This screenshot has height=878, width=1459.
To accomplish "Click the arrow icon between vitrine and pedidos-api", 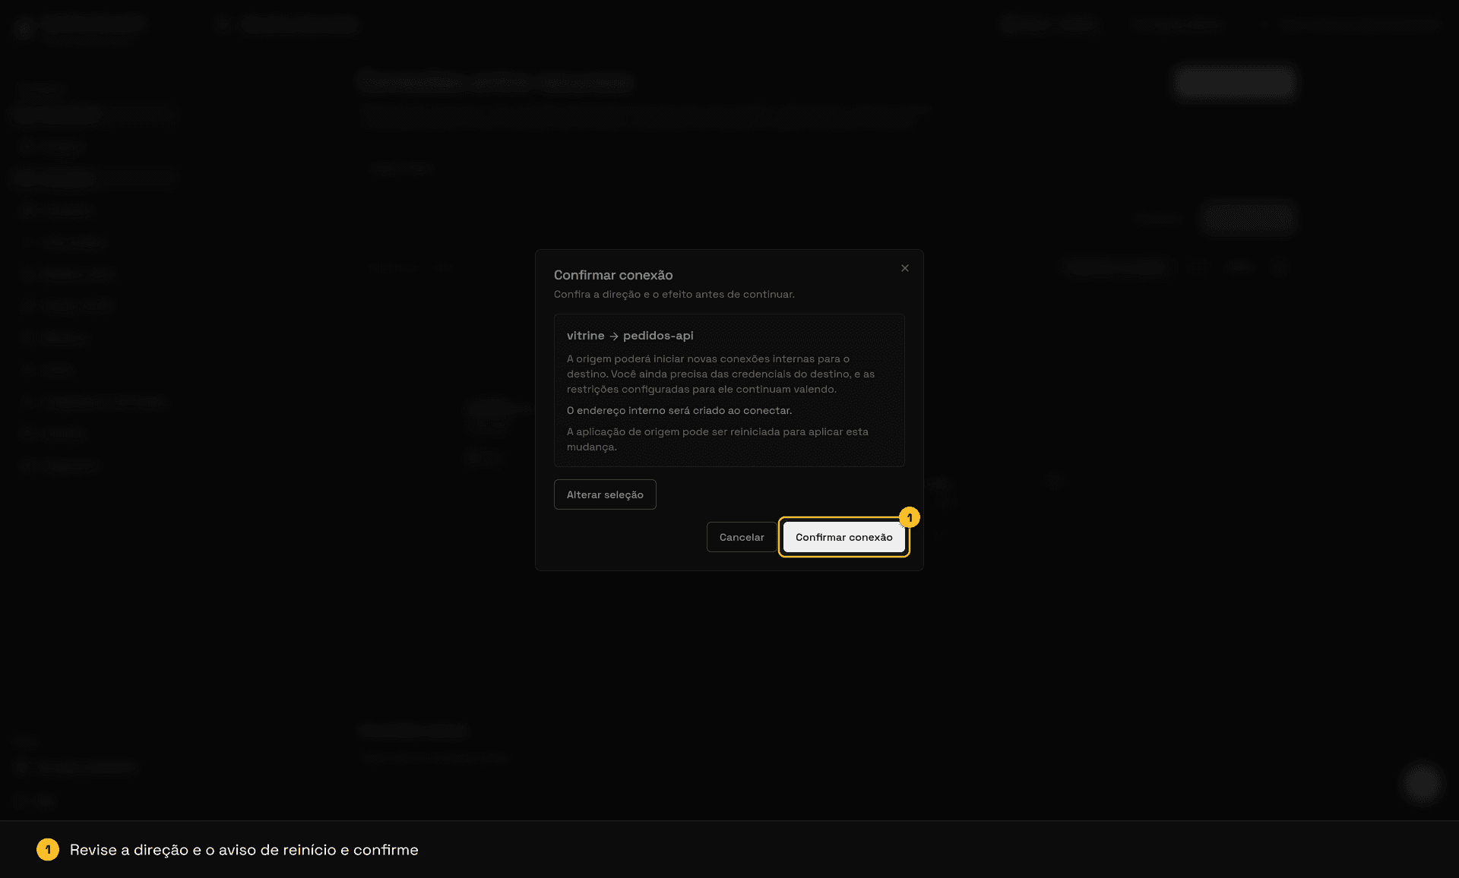I will [x=614, y=336].
